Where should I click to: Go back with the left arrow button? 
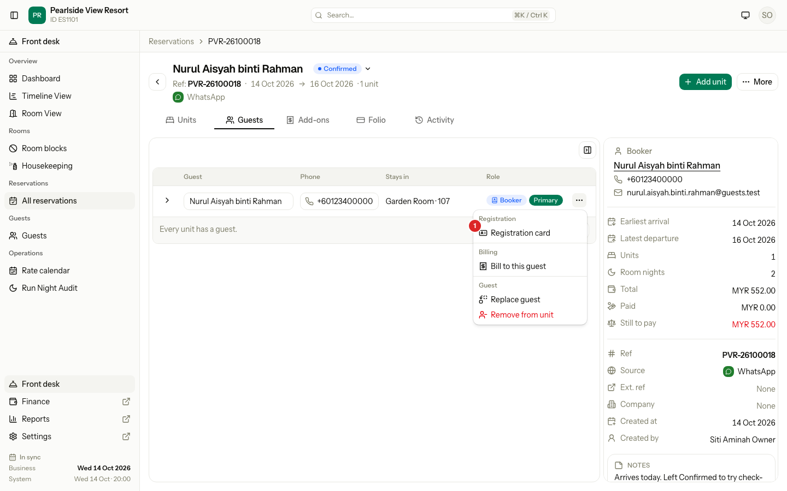(157, 82)
